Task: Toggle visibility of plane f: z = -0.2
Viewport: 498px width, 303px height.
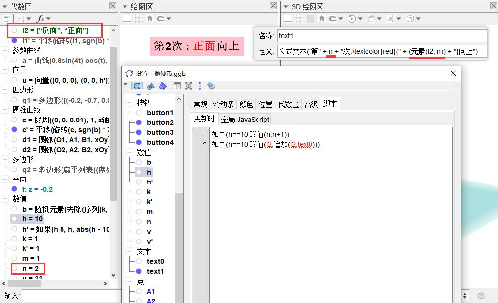Action: (x=15, y=189)
